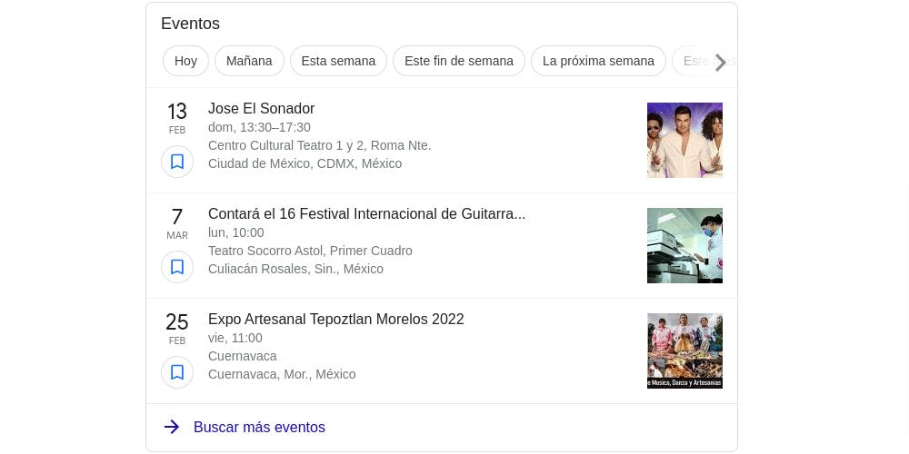Filter events by Mañana
Image resolution: width=909 pixels, height=454 pixels.
[249, 61]
